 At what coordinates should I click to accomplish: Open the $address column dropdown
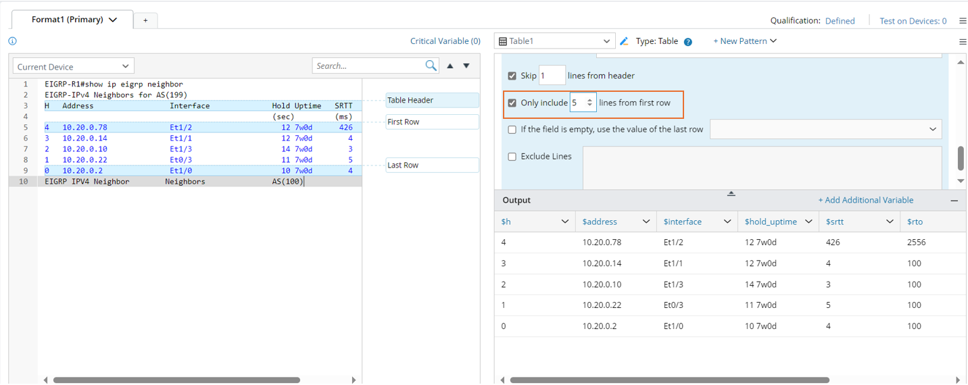[646, 222]
